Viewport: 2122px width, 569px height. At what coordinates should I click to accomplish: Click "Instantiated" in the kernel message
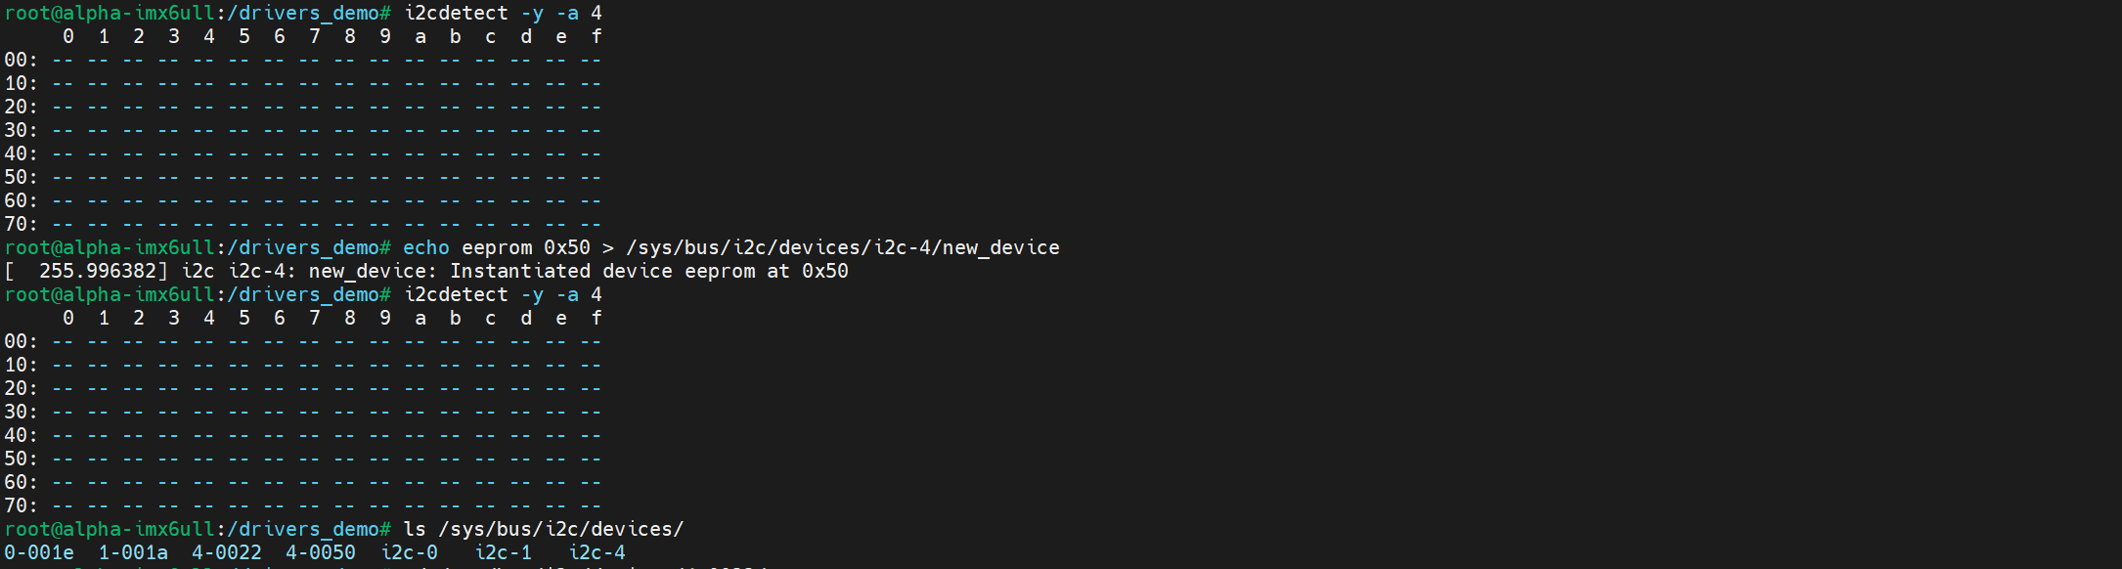coord(520,272)
